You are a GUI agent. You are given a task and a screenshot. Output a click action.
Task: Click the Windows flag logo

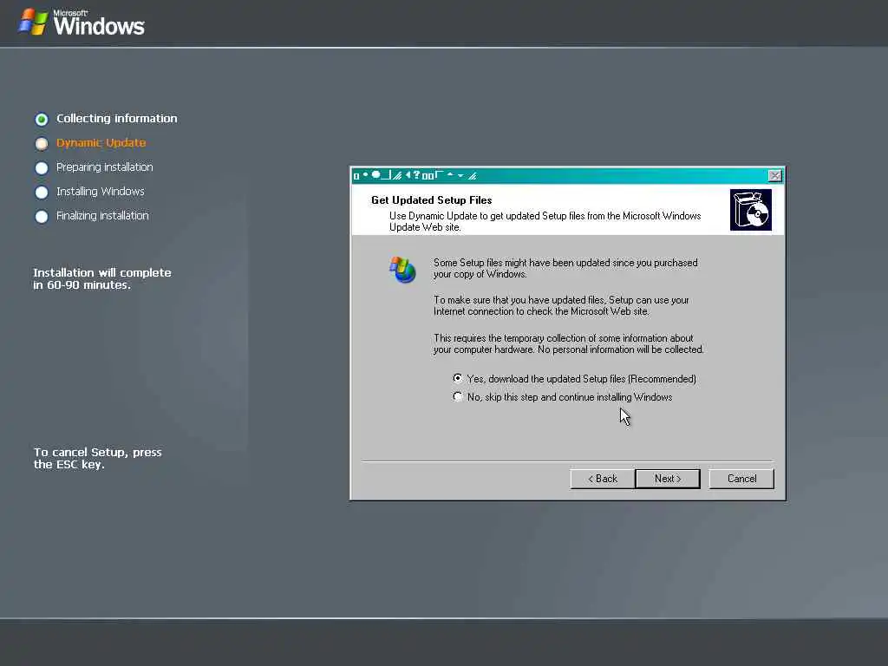(33, 22)
